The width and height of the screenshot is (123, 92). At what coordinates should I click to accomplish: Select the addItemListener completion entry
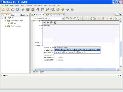77,52
